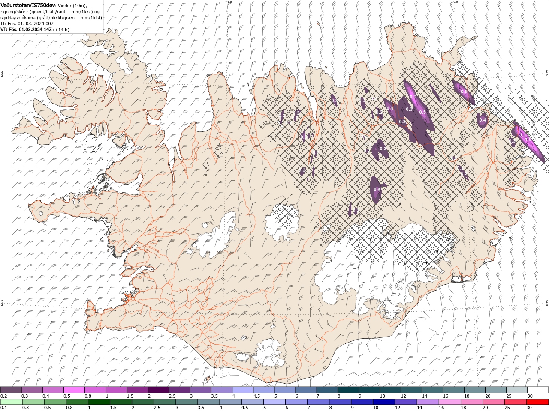Click the slydda/snjókoma legend description line
The height and width of the screenshot is (411, 549).
click(x=51, y=18)
